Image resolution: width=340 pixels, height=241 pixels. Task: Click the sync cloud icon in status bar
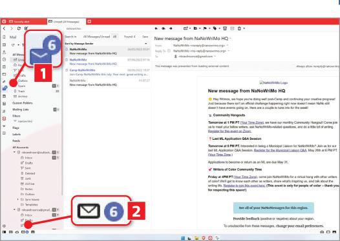pos(17,232)
